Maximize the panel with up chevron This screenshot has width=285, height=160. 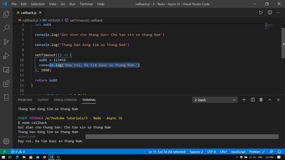point(270,100)
